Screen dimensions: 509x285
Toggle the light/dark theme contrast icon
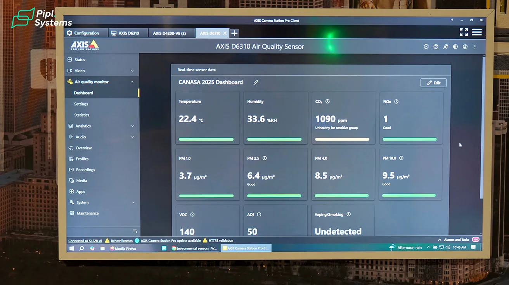point(455,47)
